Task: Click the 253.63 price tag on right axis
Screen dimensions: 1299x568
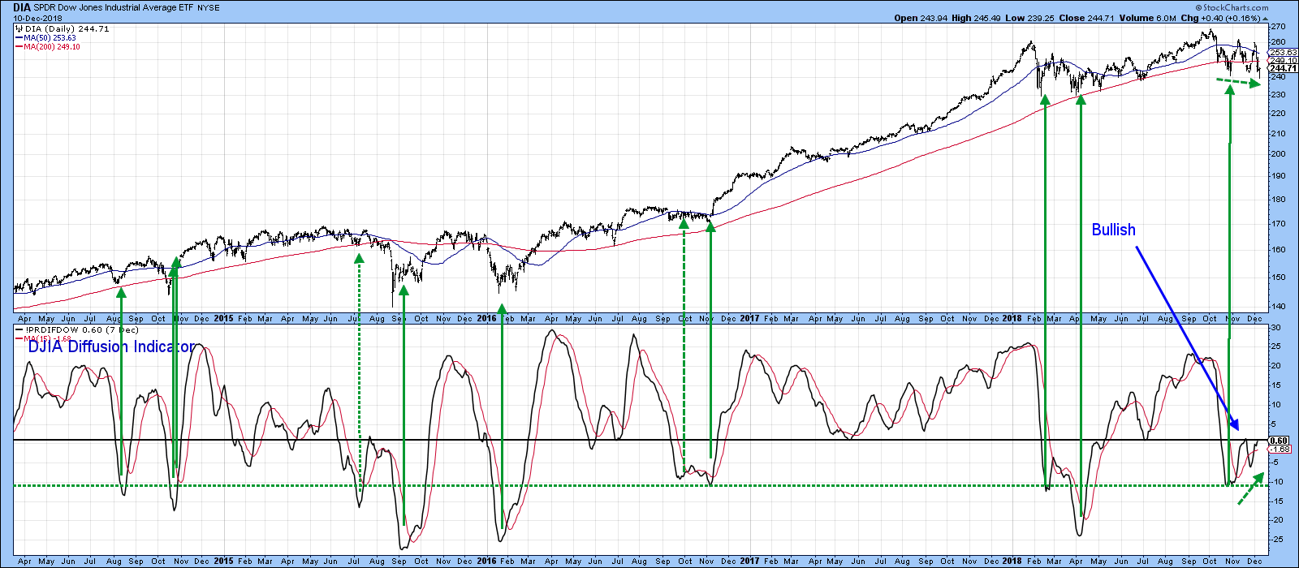Action: coord(1284,53)
